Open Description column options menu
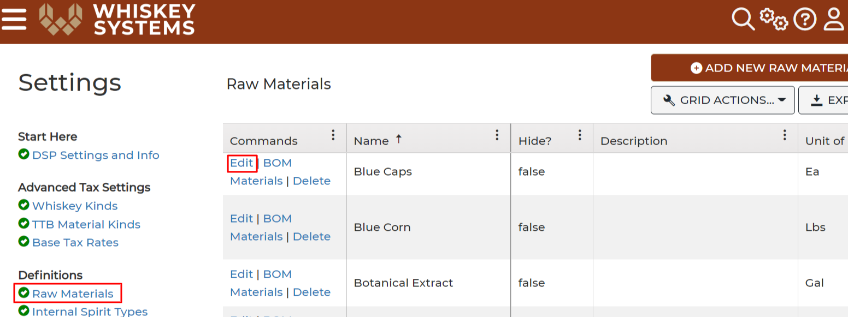The image size is (848, 317). [785, 135]
